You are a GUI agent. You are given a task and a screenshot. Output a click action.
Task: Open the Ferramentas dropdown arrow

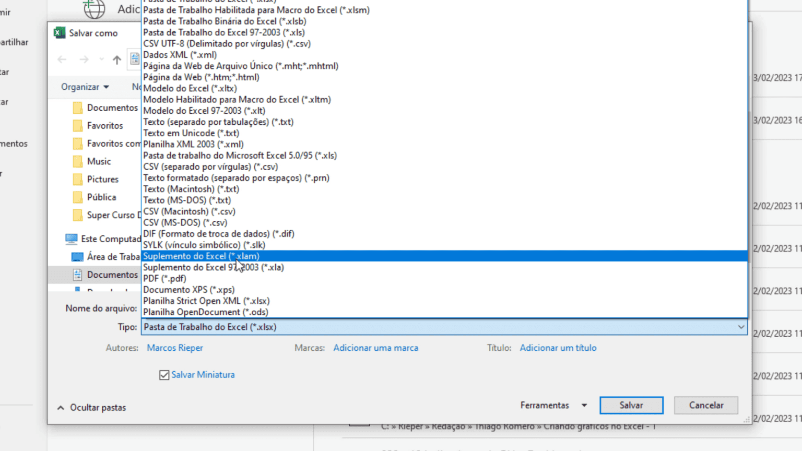584,406
